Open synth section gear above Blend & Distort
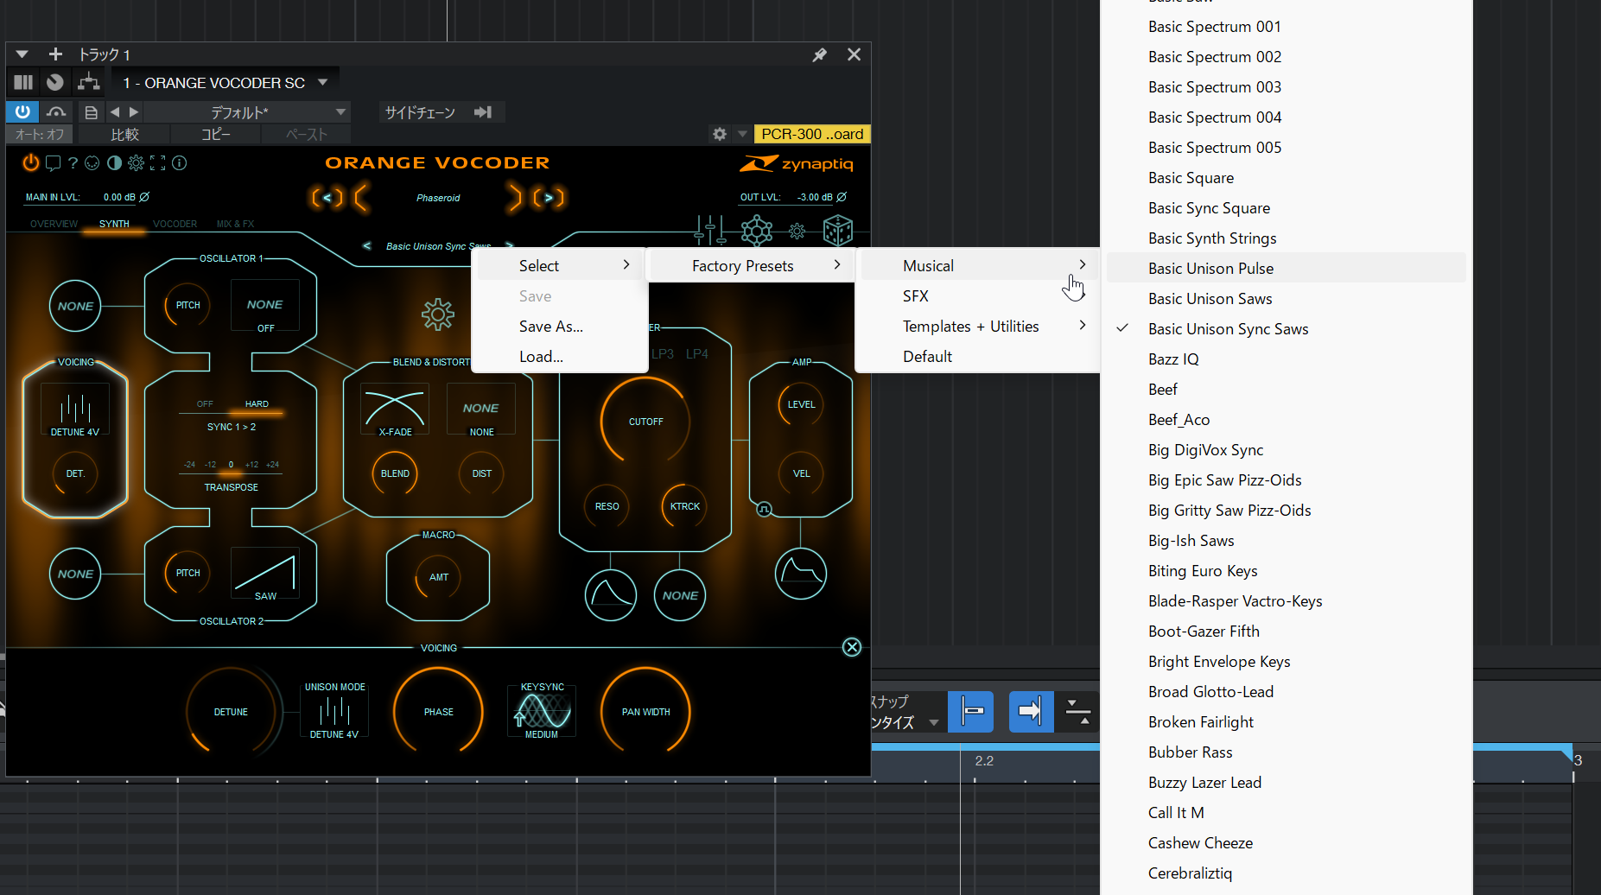 438,314
